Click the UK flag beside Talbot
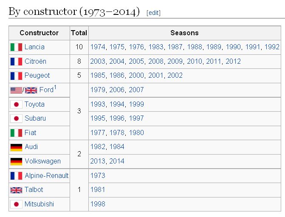Screen dimensions: 285x217 (16, 190)
